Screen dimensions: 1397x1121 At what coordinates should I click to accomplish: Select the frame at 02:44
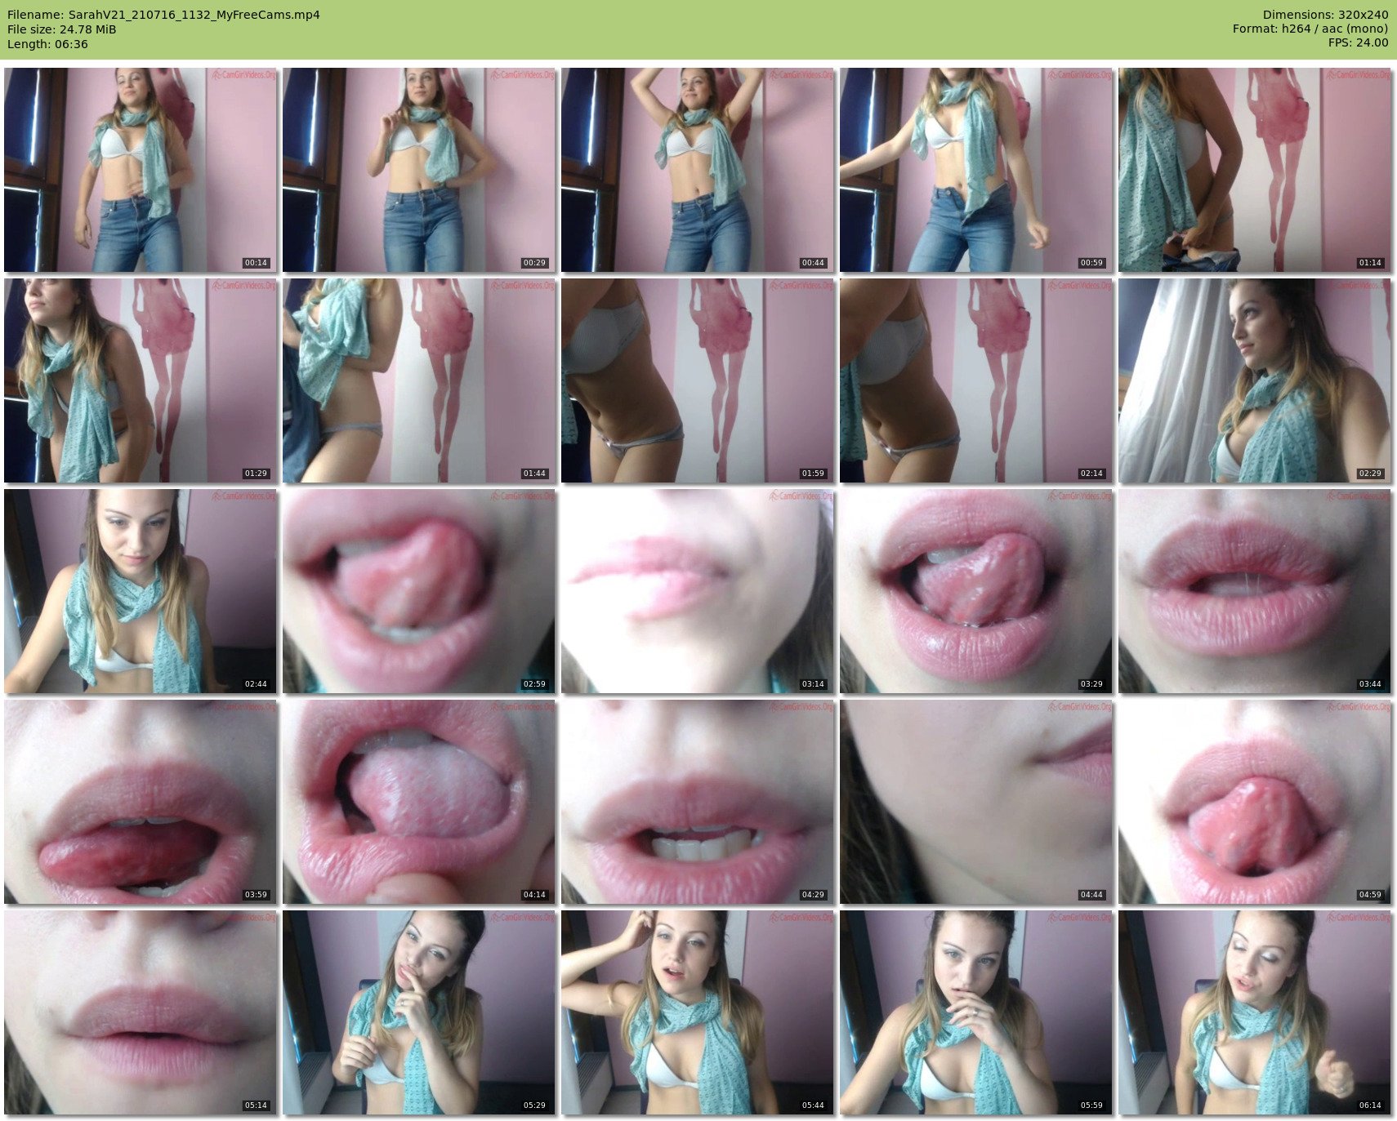(141, 591)
